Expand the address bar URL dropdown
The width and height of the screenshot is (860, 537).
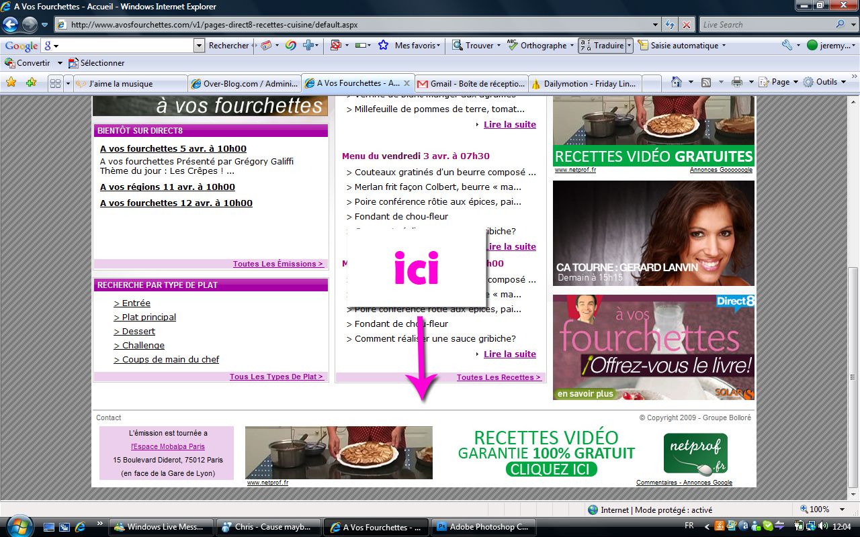(x=656, y=25)
